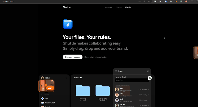
Task: Click Jeroen's avatar in the share list
Action: (117, 105)
